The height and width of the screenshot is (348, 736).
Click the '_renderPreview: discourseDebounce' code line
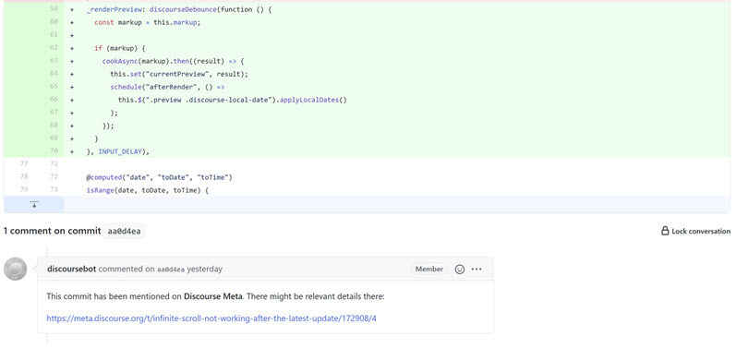pyautogui.click(x=179, y=9)
